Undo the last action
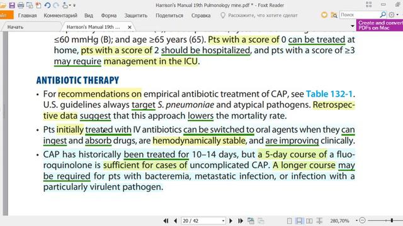Screen dimensions: 403x226 pos(47,5)
